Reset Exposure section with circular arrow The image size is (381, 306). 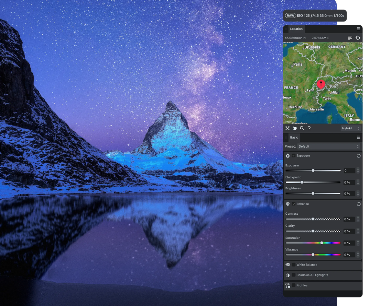[358, 156]
